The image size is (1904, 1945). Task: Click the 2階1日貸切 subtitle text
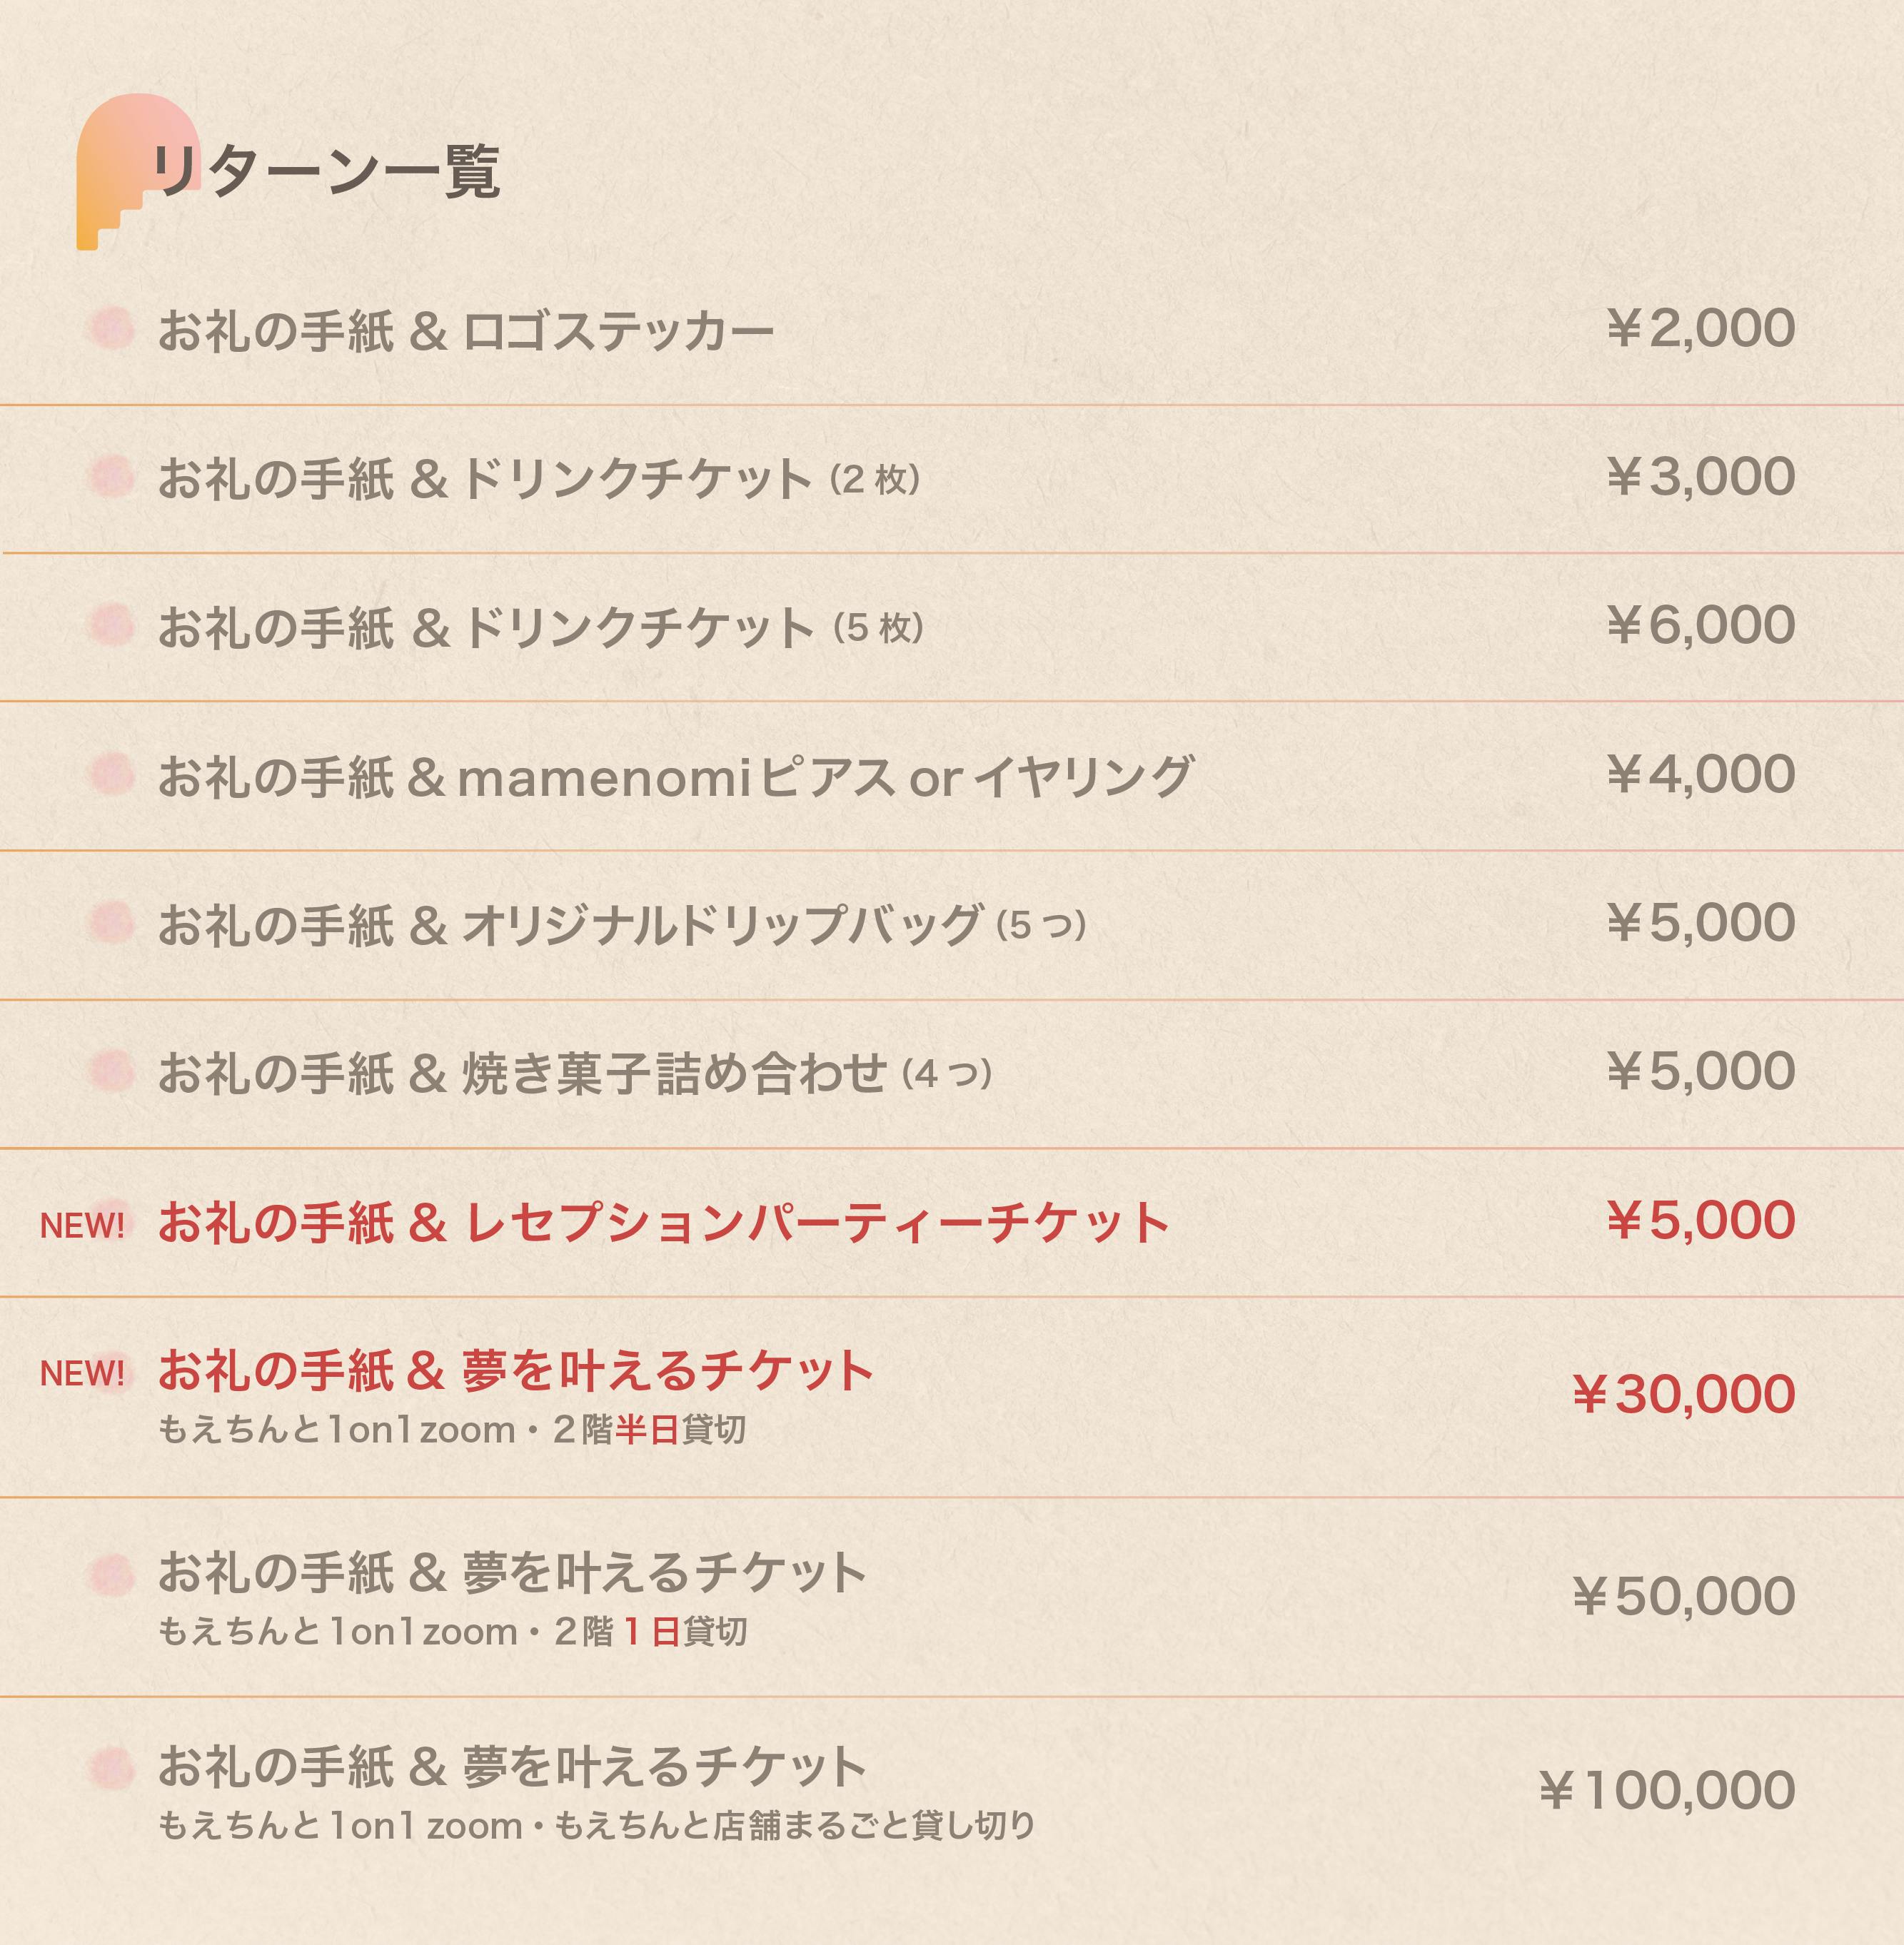pos(650,1632)
